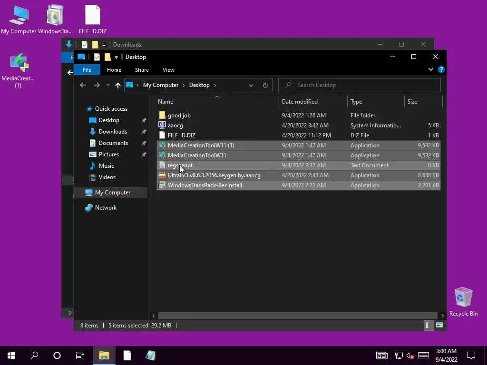This screenshot has width=487, height=365.
Task: Open WindowsTra... desktop shortcut icon
Action: 55,19
